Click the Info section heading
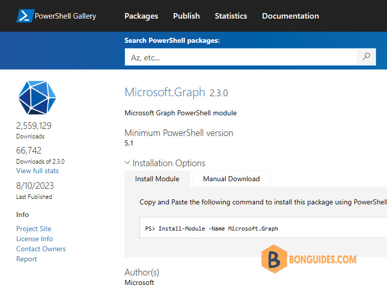387x292 pixels. [23, 214]
